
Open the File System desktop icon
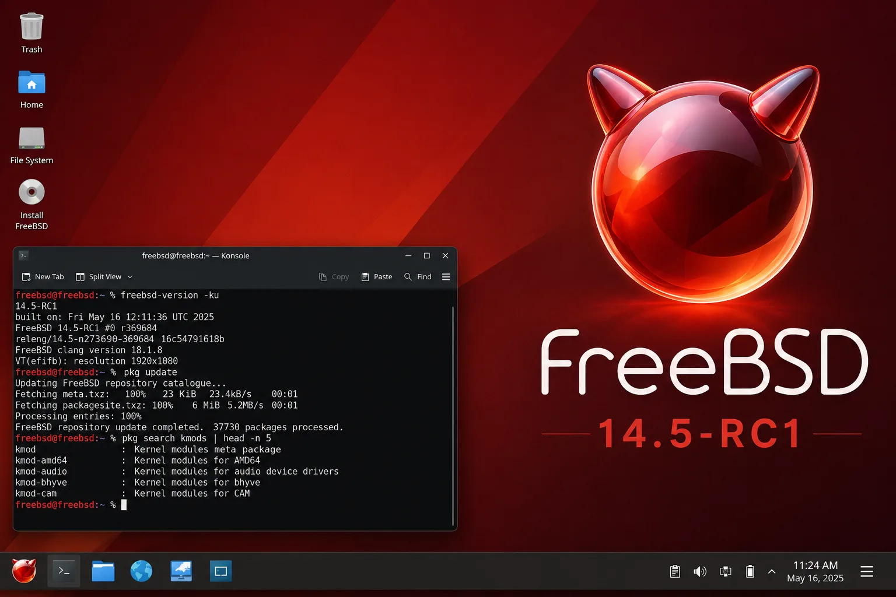pos(32,145)
